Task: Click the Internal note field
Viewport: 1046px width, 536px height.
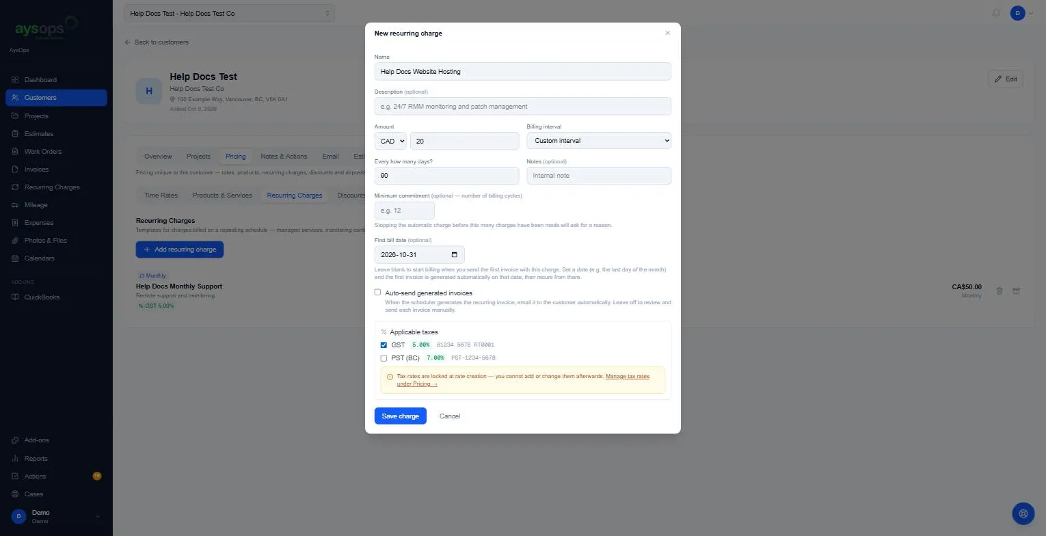Action: [x=599, y=176]
